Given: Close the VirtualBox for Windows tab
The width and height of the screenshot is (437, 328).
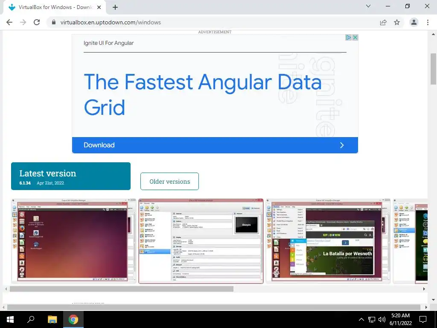Looking at the screenshot, I should tap(99, 8).
